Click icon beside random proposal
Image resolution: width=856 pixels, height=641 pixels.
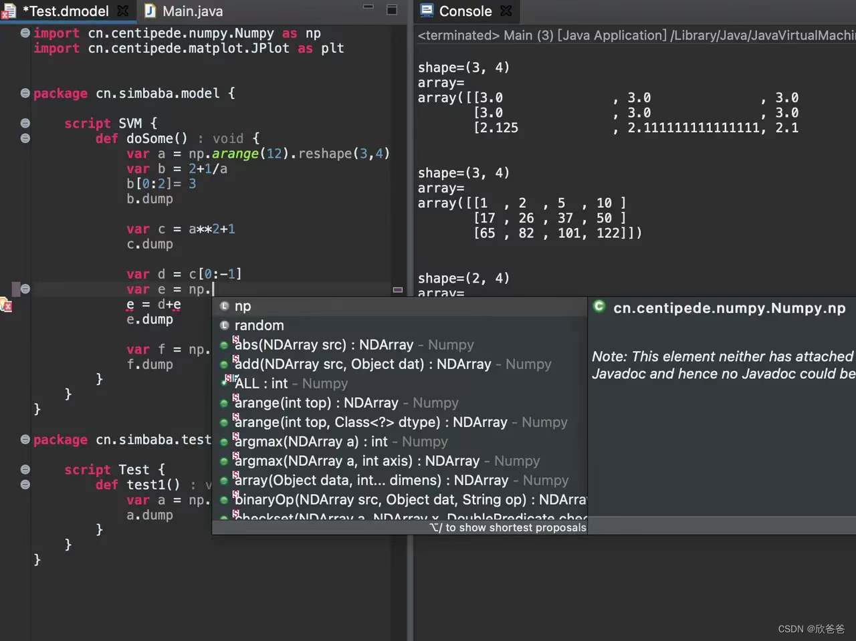tap(225, 326)
